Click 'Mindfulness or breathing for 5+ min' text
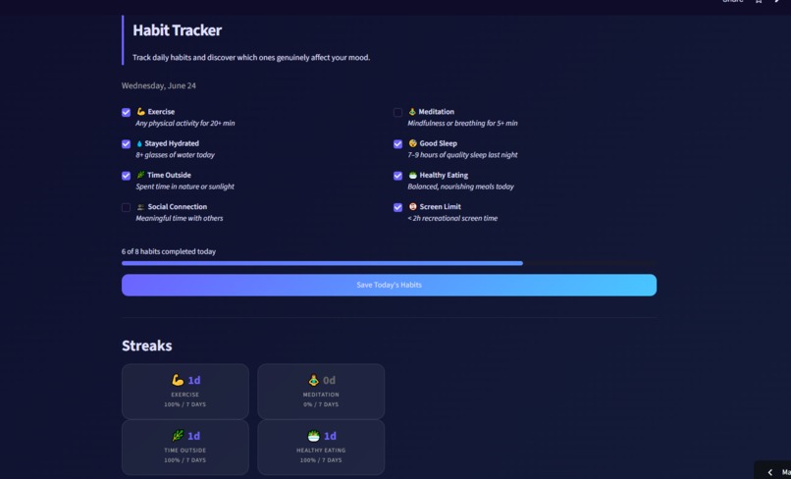 (462, 123)
